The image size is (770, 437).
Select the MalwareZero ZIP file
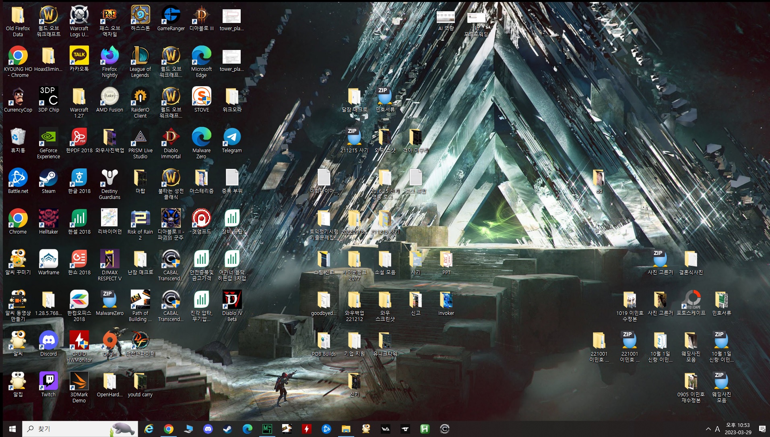click(x=109, y=303)
